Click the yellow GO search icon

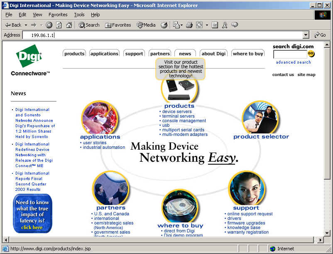(x=311, y=54)
